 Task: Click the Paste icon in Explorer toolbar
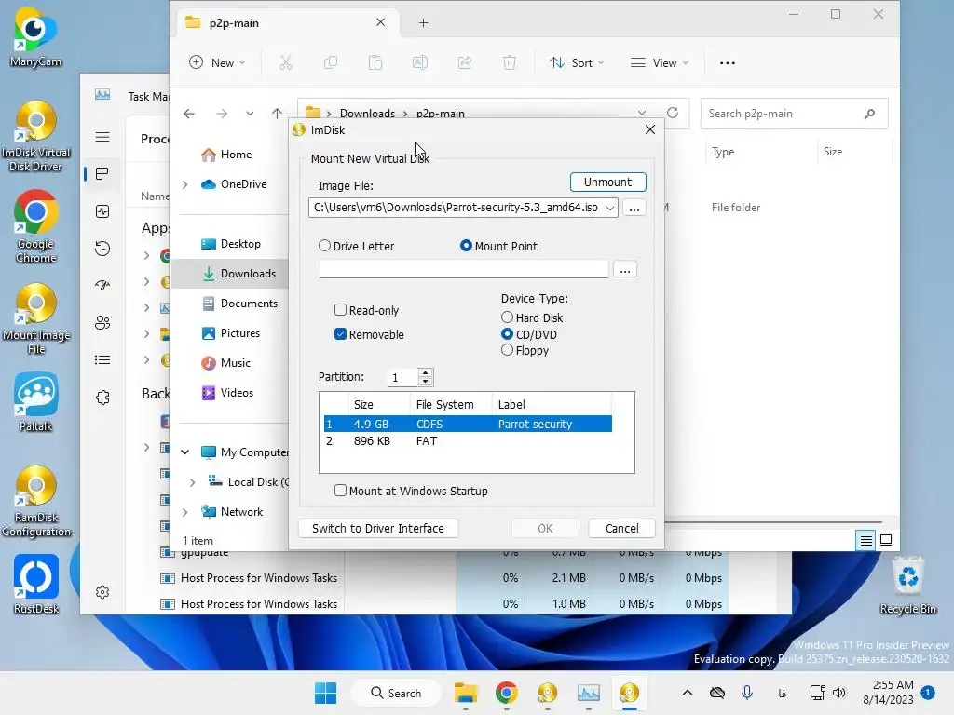(x=375, y=62)
